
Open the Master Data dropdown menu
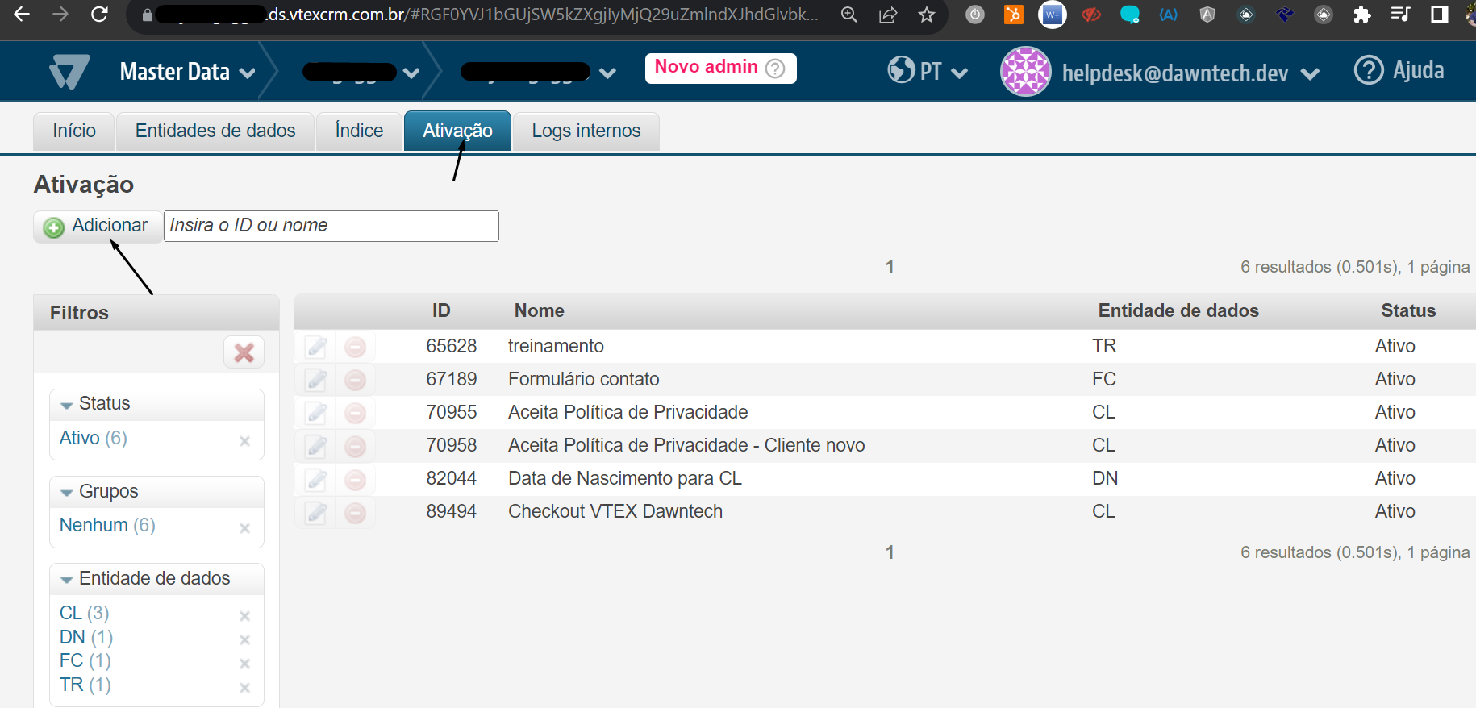[188, 72]
